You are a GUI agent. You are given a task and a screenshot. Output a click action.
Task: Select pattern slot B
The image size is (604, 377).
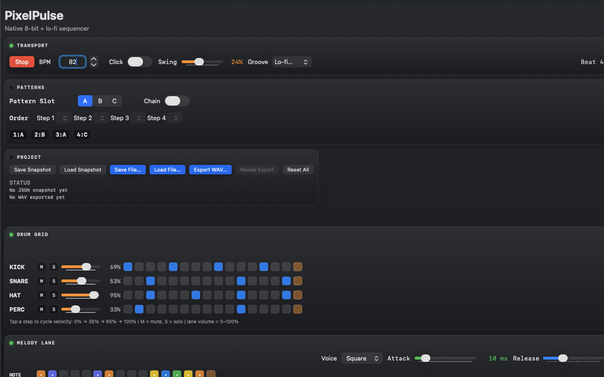tap(100, 101)
